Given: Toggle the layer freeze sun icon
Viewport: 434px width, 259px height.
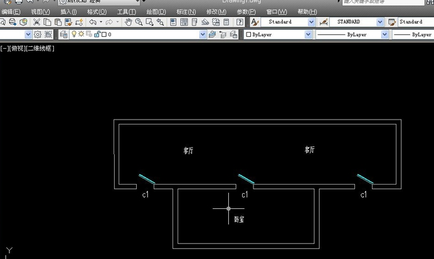Looking at the screenshot, I should point(81,34).
